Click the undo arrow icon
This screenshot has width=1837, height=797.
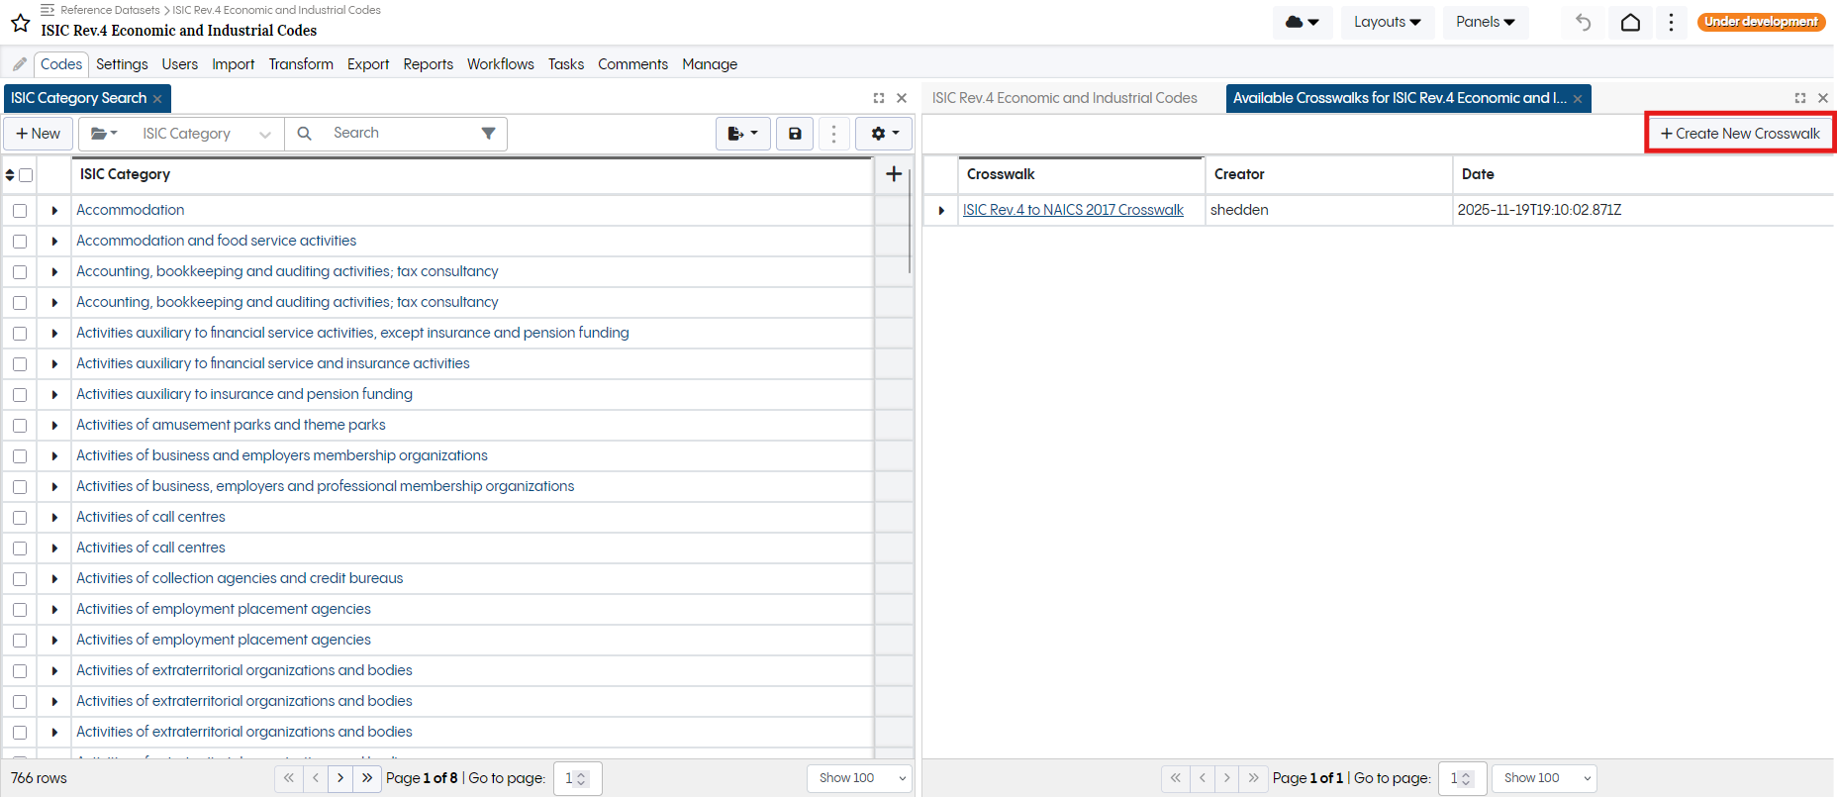tap(1583, 22)
